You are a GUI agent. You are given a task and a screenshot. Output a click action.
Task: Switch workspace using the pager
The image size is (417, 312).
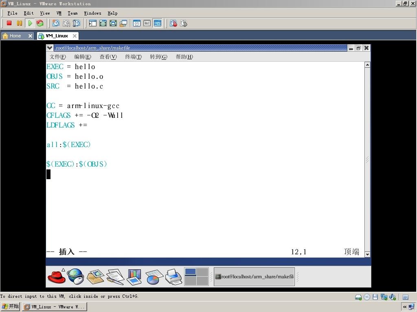pyautogui.click(x=197, y=277)
